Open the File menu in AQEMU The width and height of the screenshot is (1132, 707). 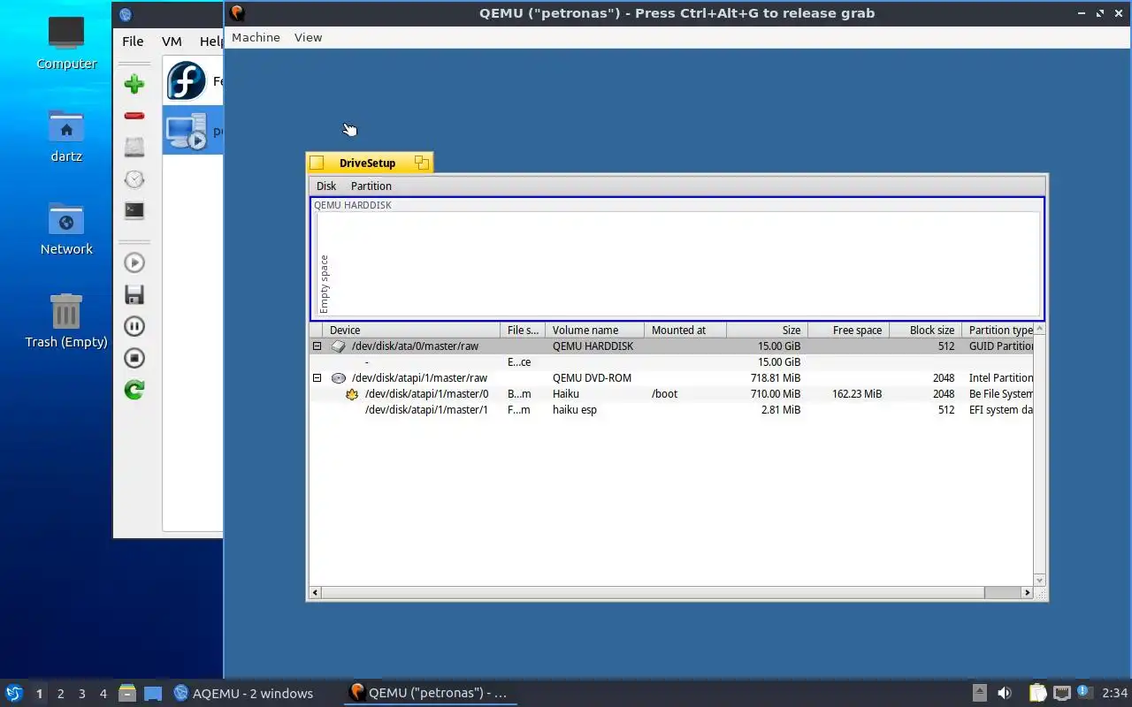[x=133, y=42]
